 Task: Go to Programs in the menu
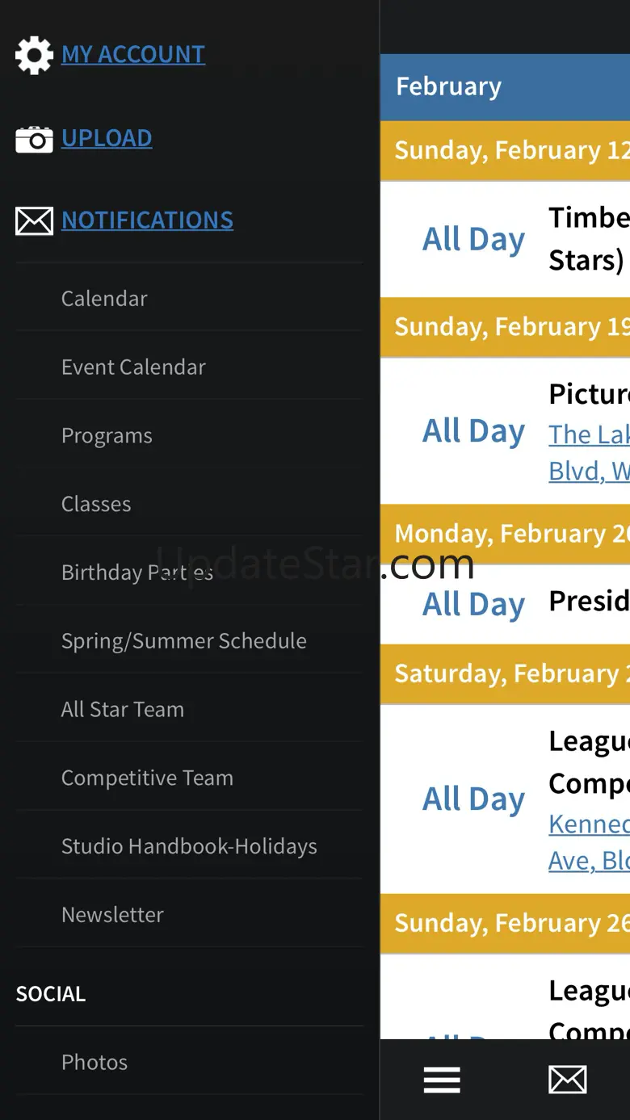click(107, 436)
